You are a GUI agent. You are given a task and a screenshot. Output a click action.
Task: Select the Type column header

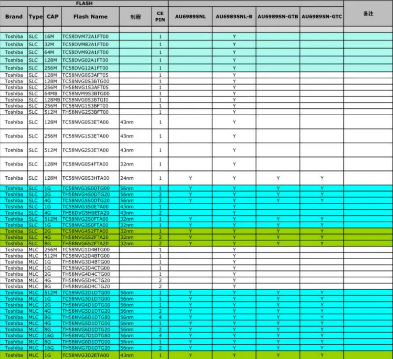pos(35,17)
